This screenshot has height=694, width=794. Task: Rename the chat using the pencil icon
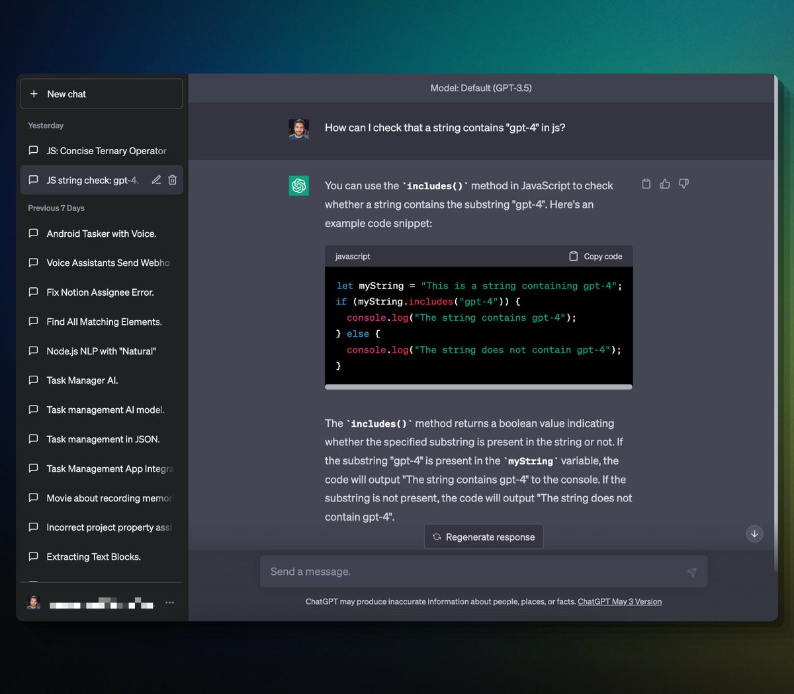156,179
